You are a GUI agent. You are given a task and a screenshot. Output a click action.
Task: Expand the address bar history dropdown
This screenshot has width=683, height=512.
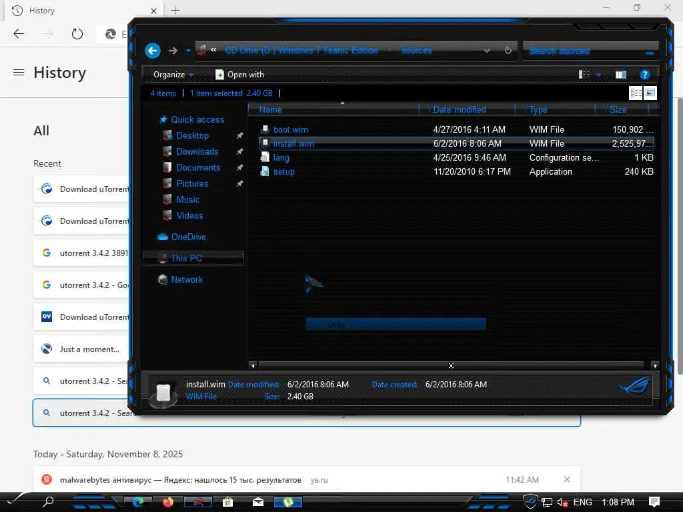tap(486, 51)
